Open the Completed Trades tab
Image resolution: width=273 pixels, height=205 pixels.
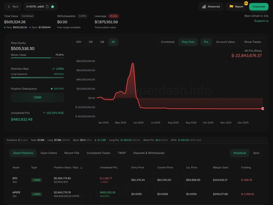98,153
